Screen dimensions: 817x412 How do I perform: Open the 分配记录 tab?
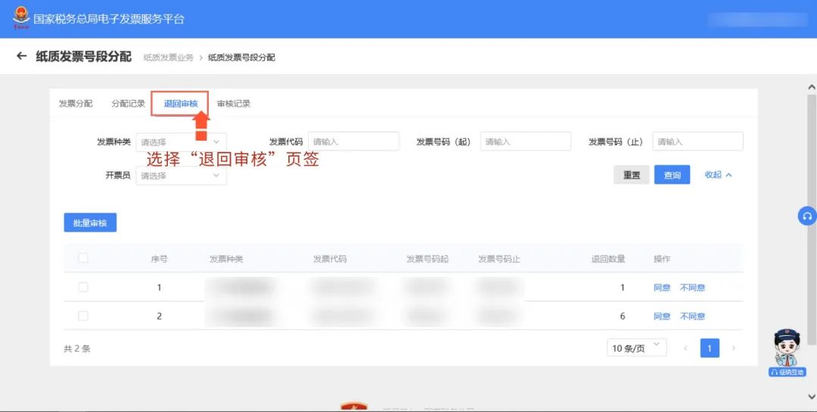pos(128,104)
